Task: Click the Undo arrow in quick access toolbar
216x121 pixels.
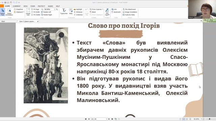Action: coord(14,2)
